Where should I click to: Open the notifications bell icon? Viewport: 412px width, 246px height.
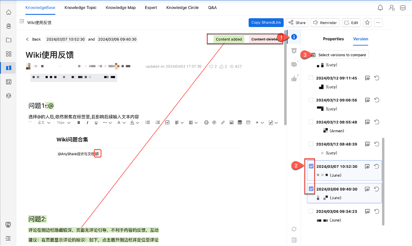(x=381, y=8)
